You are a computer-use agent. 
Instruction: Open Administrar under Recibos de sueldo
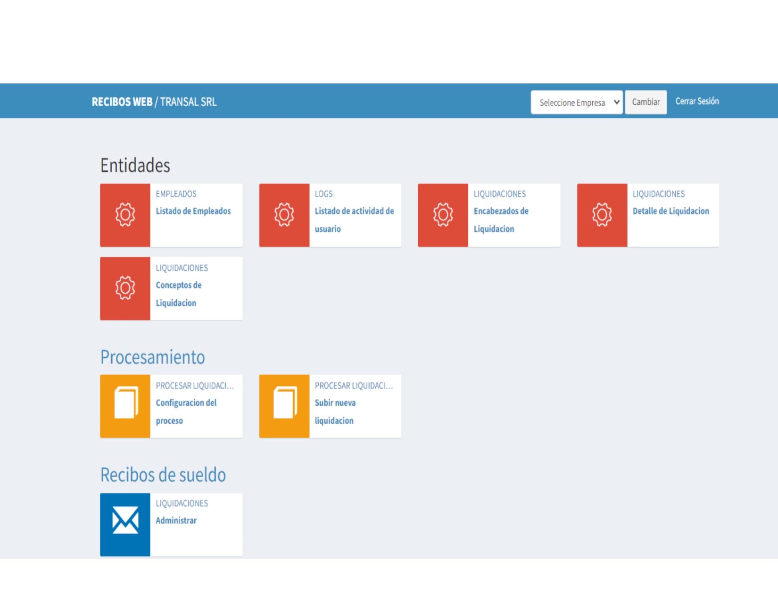(176, 520)
